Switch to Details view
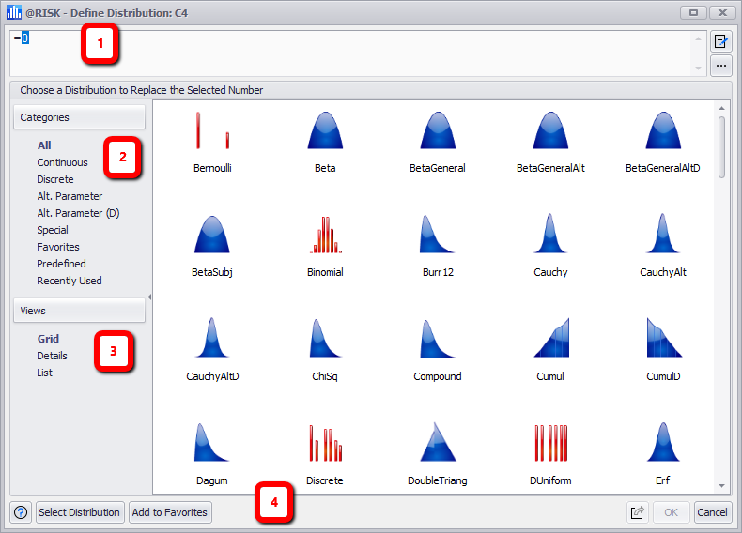The height and width of the screenshot is (533, 742). (x=52, y=356)
